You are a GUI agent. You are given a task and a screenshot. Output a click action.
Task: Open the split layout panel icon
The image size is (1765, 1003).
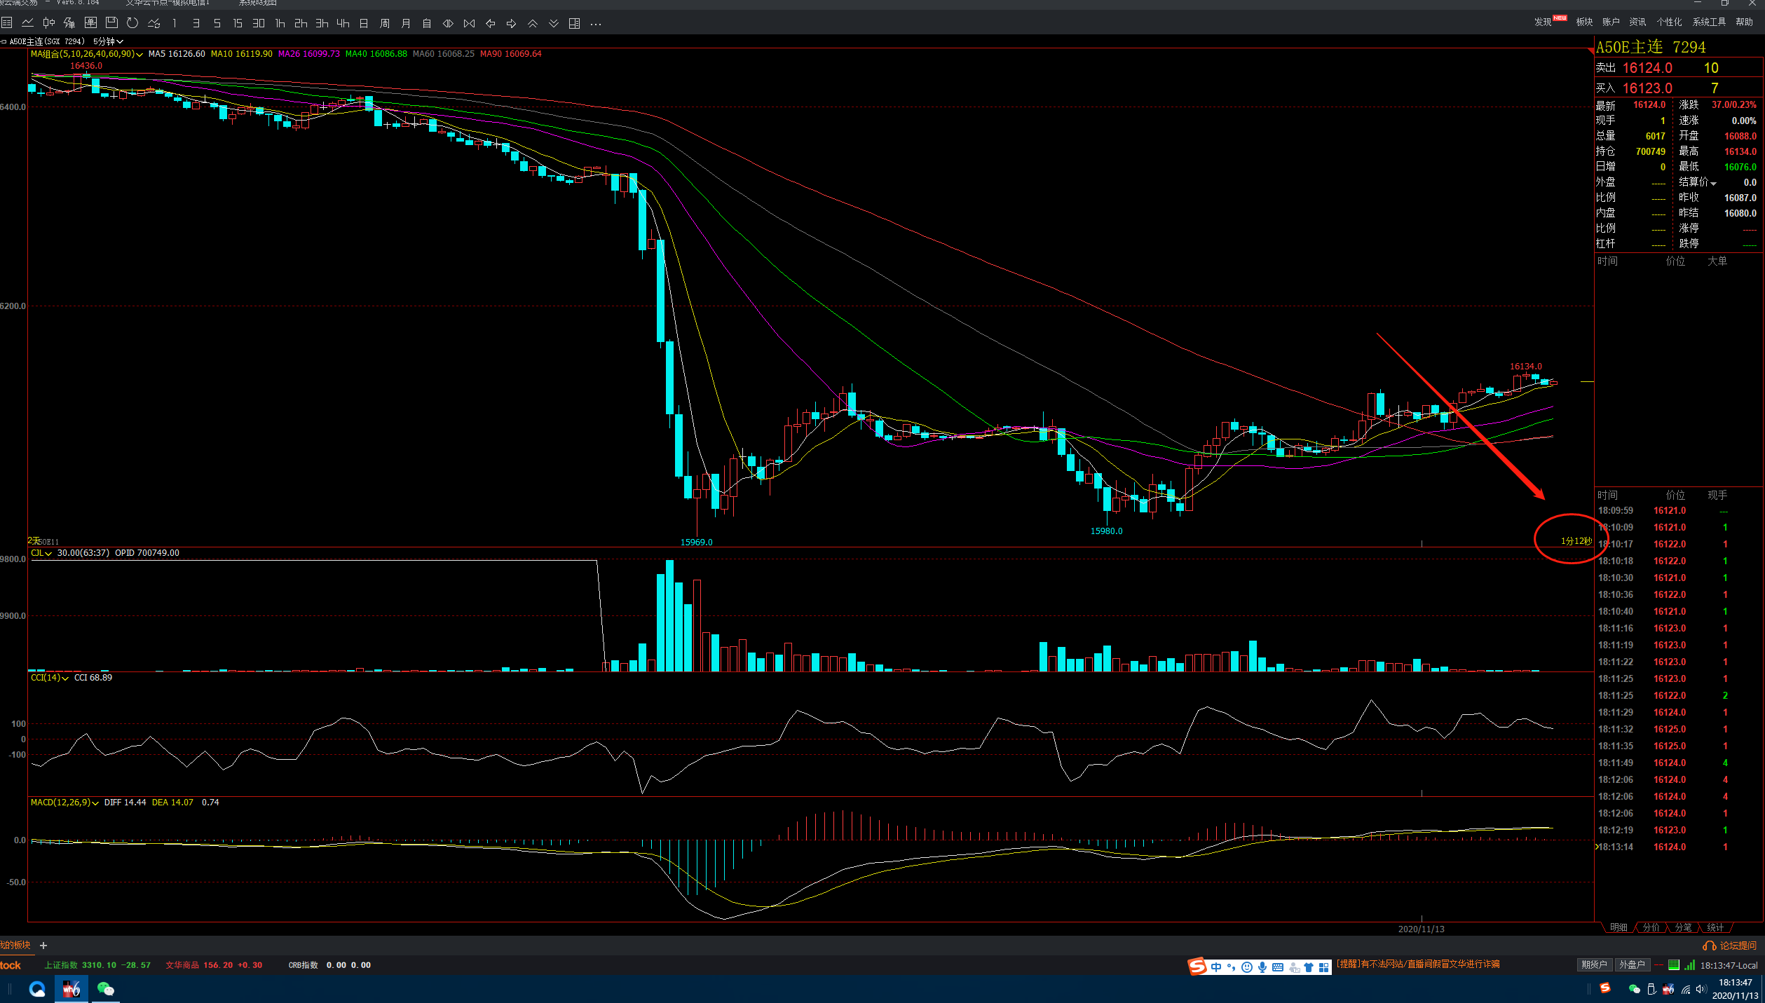pos(574,23)
